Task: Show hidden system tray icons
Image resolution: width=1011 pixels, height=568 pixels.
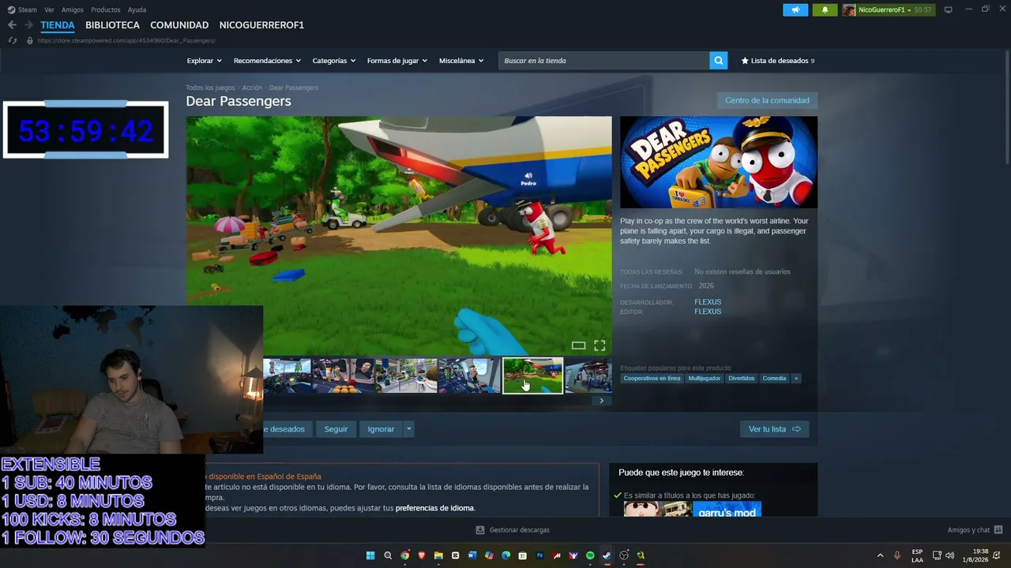Action: (x=880, y=555)
